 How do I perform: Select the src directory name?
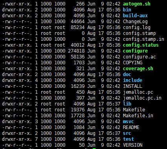coord(127,133)
